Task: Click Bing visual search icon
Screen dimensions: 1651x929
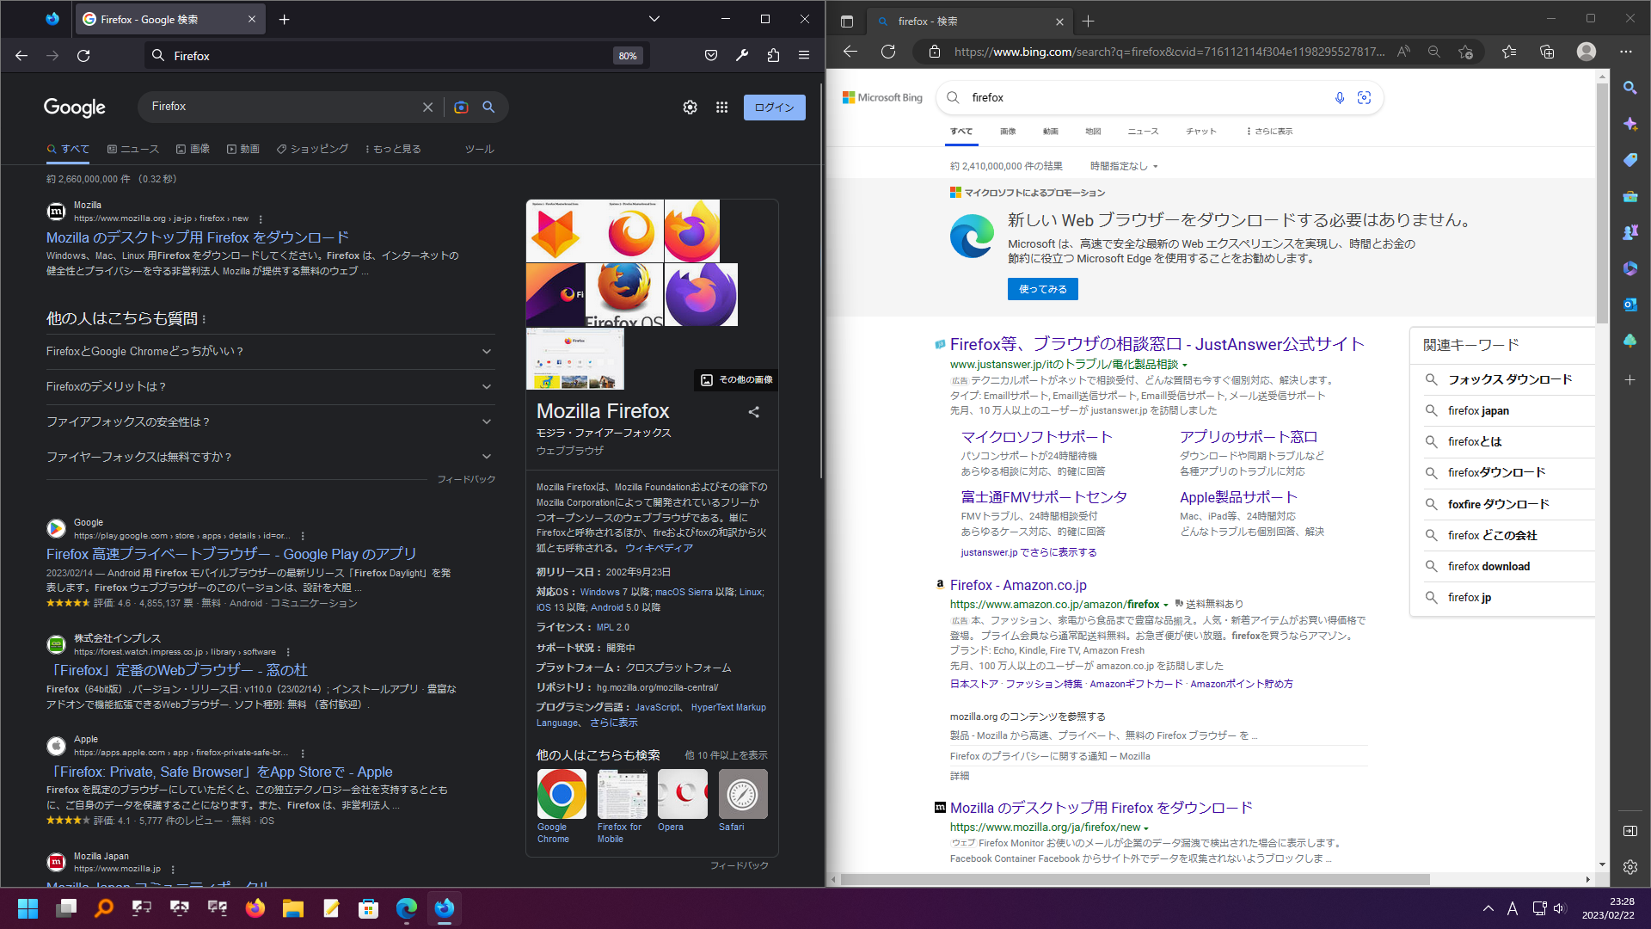Action: pos(1364,98)
